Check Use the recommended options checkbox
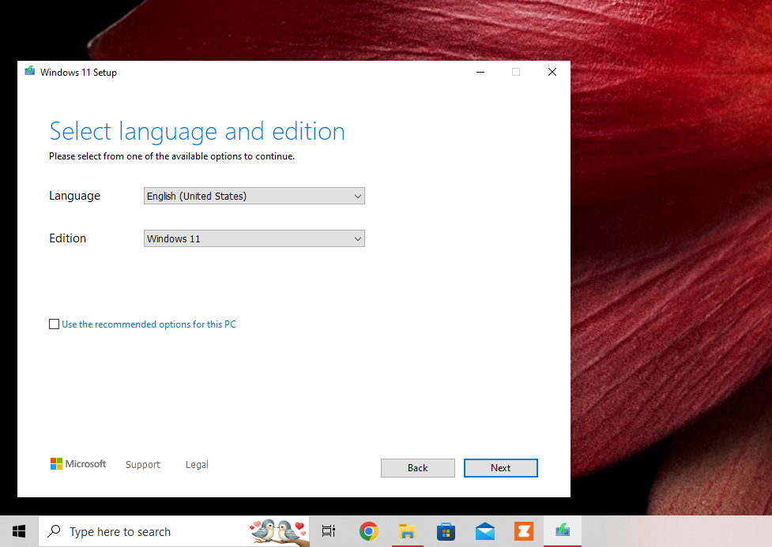This screenshot has width=772, height=547. (55, 324)
